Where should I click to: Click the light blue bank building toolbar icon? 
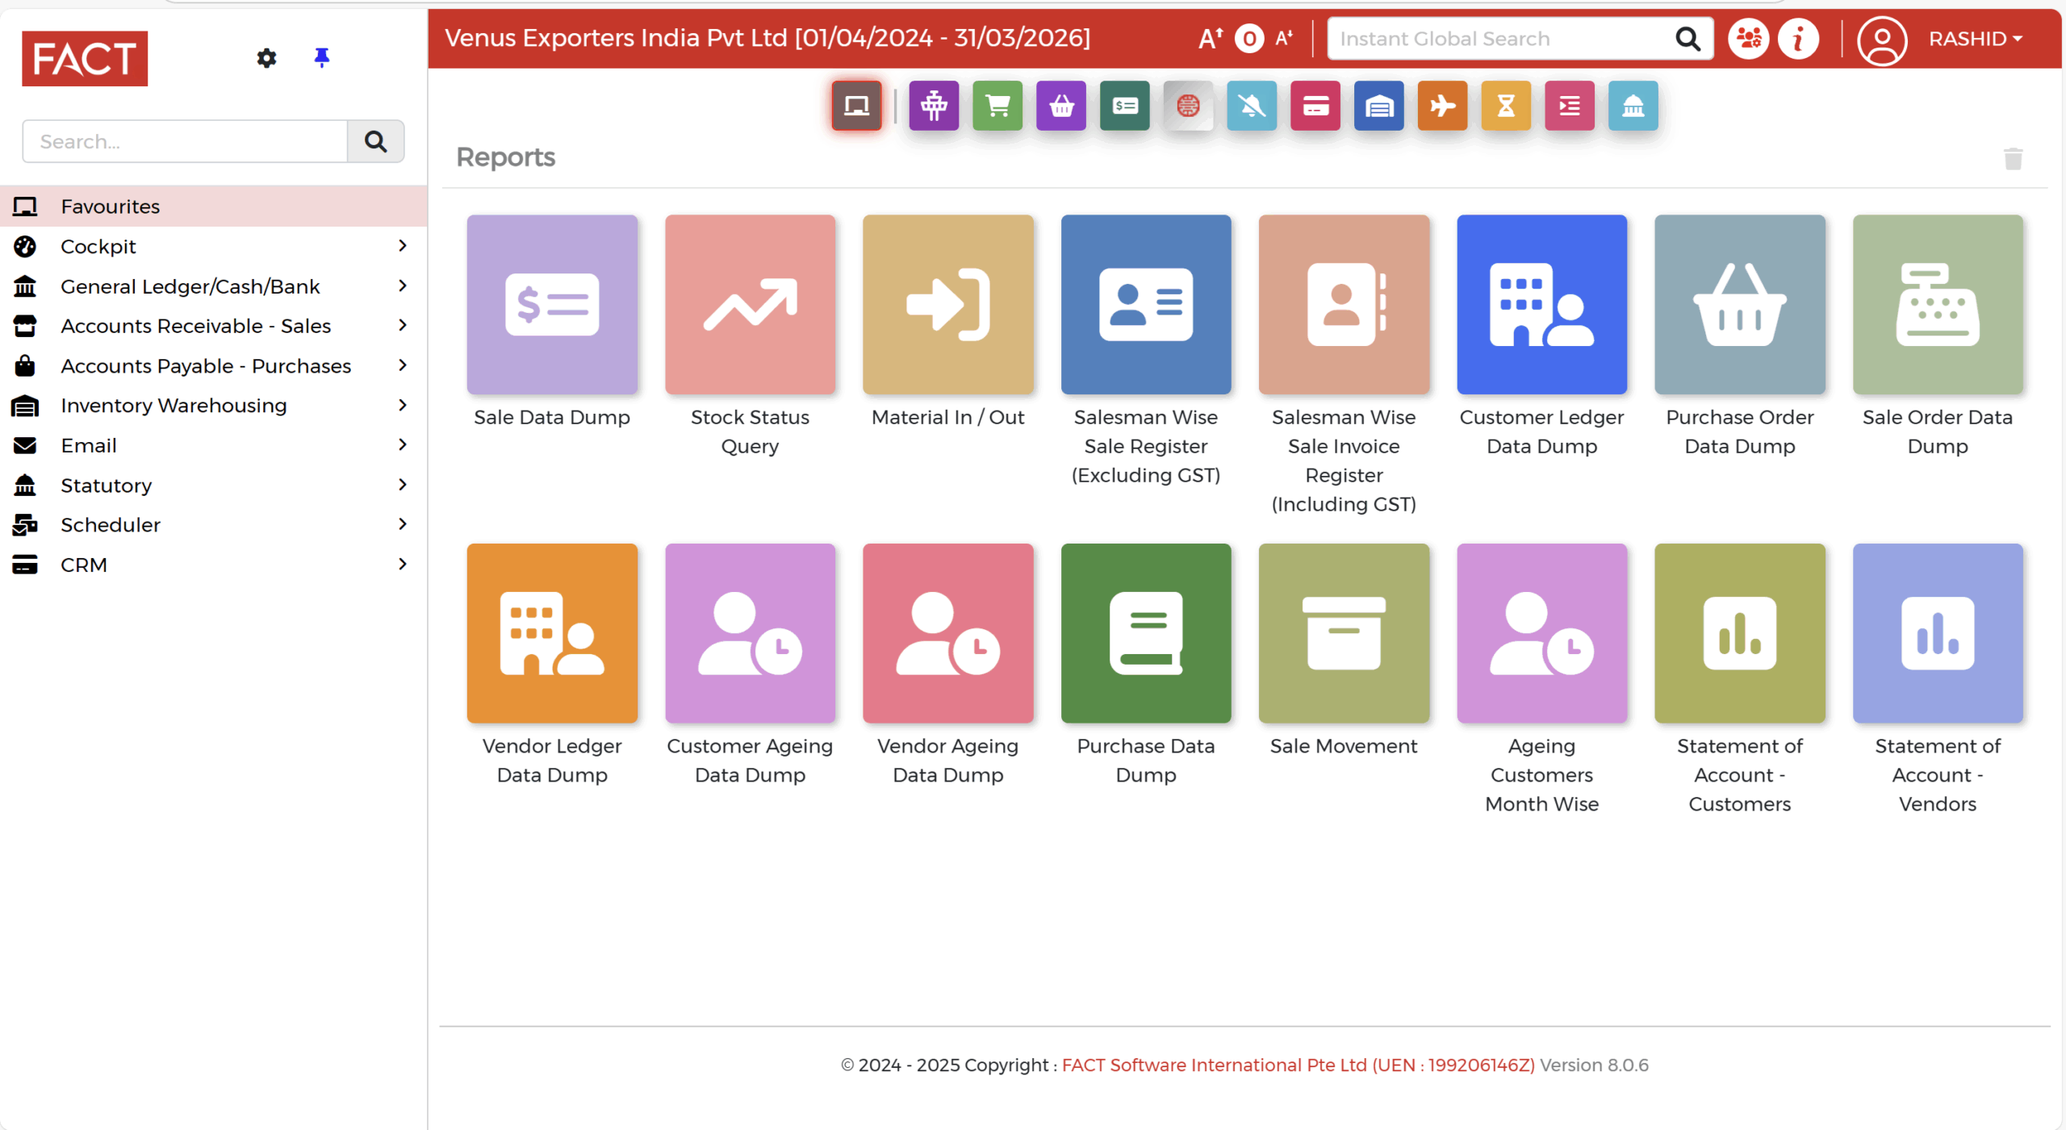[x=1633, y=106]
